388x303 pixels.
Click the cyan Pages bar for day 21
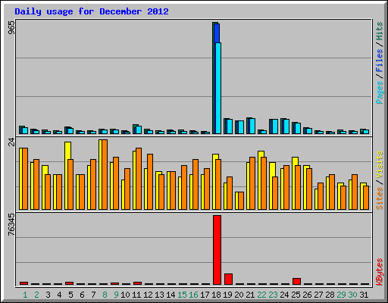pyautogui.click(x=252, y=126)
